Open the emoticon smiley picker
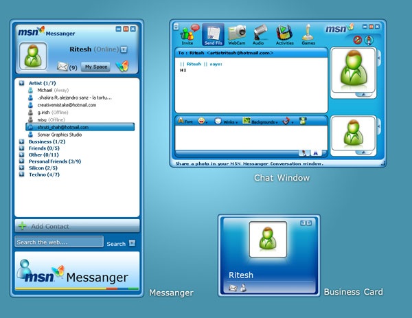 coord(203,121)
